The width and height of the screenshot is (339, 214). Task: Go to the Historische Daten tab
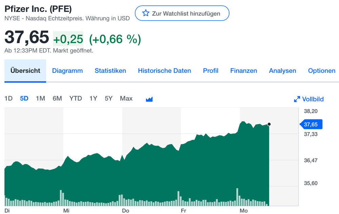pos(164,71)
